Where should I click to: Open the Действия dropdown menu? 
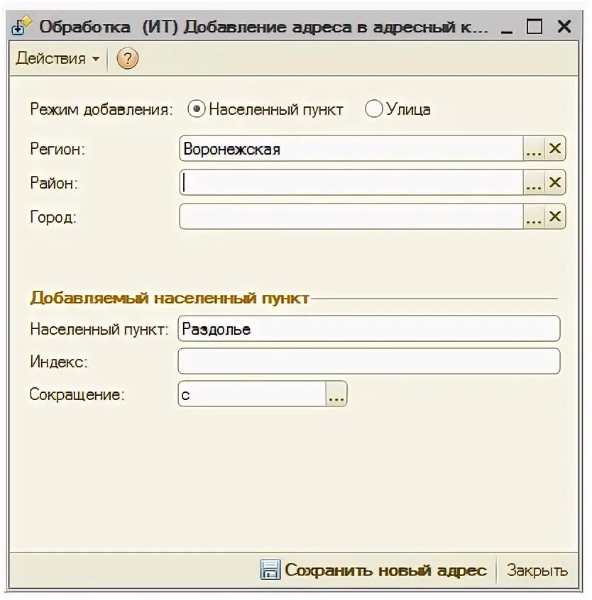point(57,59)
